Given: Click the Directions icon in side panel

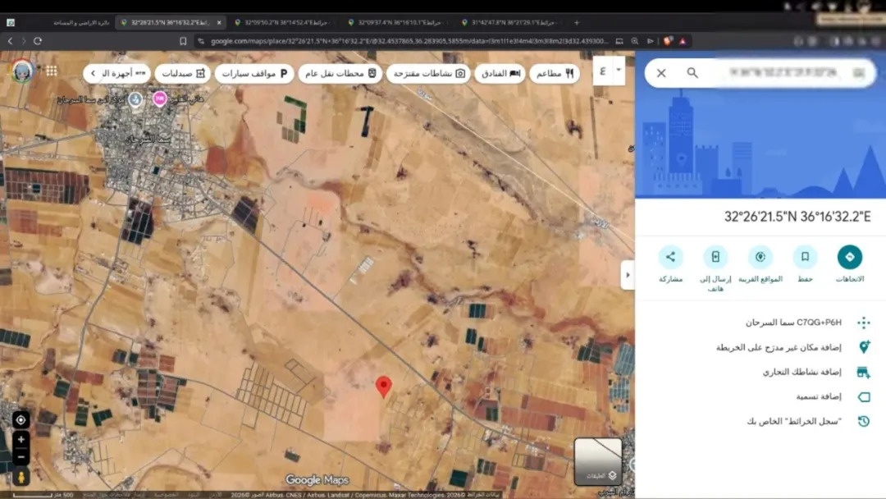Looking at the screenshot, I should pos(849,257).
